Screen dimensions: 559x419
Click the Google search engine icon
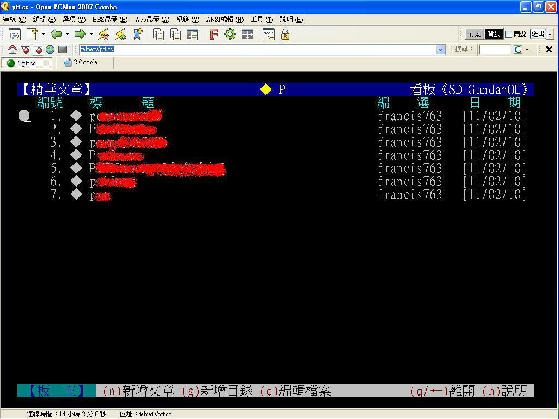(518, 50)
